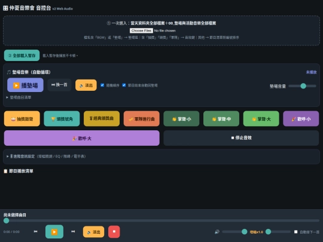323x242 pixels.
Task: Play the 頒獎號角 award fanfare effect
Action: click(x=62, y=119)
